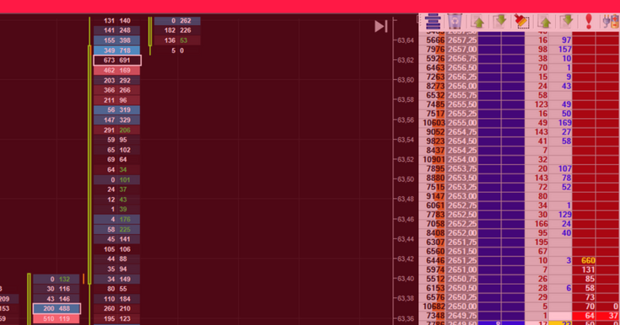Viewport: 620px width, 325px height.
Task: Click DOM price level 2657,25
Action: [x=462, y=40]
